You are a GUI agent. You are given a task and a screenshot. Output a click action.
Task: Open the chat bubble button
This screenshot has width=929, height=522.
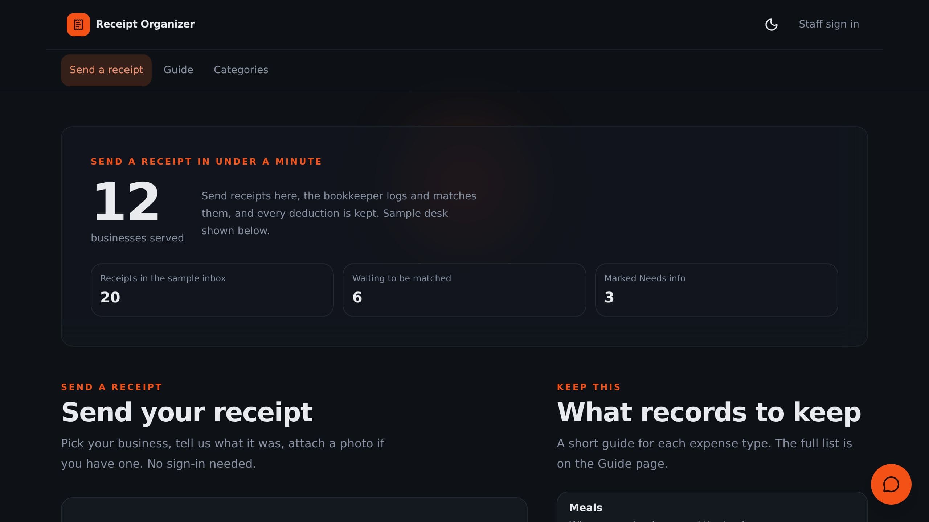pos(891,484)
